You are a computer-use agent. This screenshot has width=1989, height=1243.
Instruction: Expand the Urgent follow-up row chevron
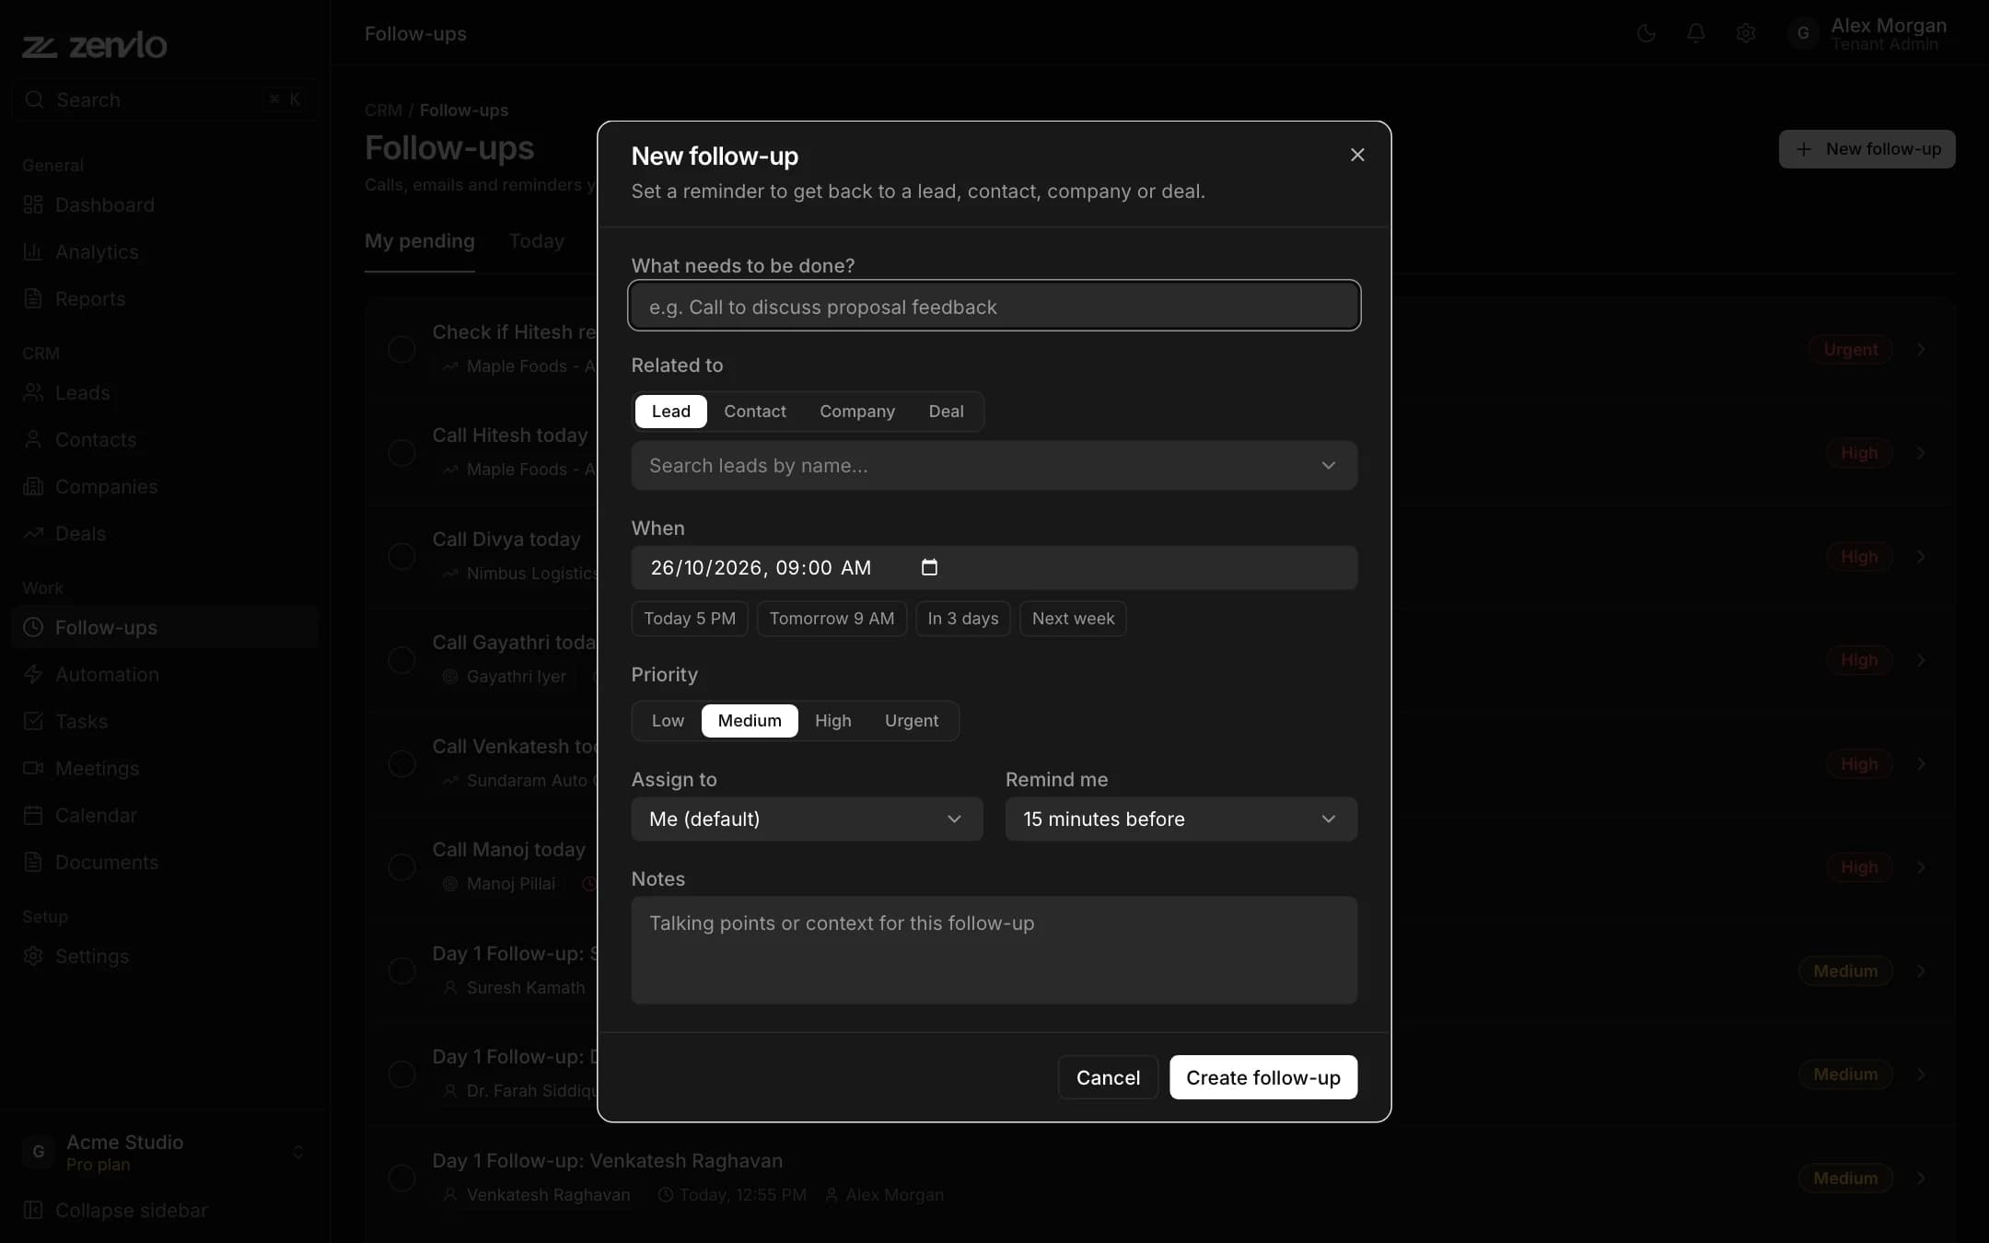(1921, 350)
